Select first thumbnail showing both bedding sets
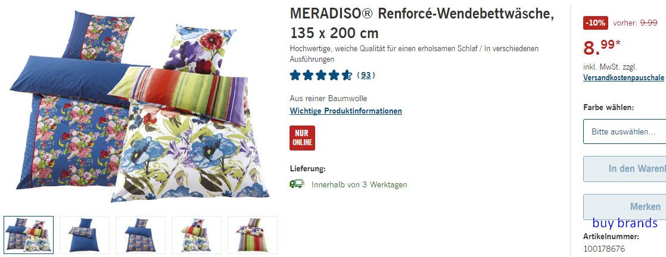The width and height of the screenshot is (666, 257). (x=29, y=234)
